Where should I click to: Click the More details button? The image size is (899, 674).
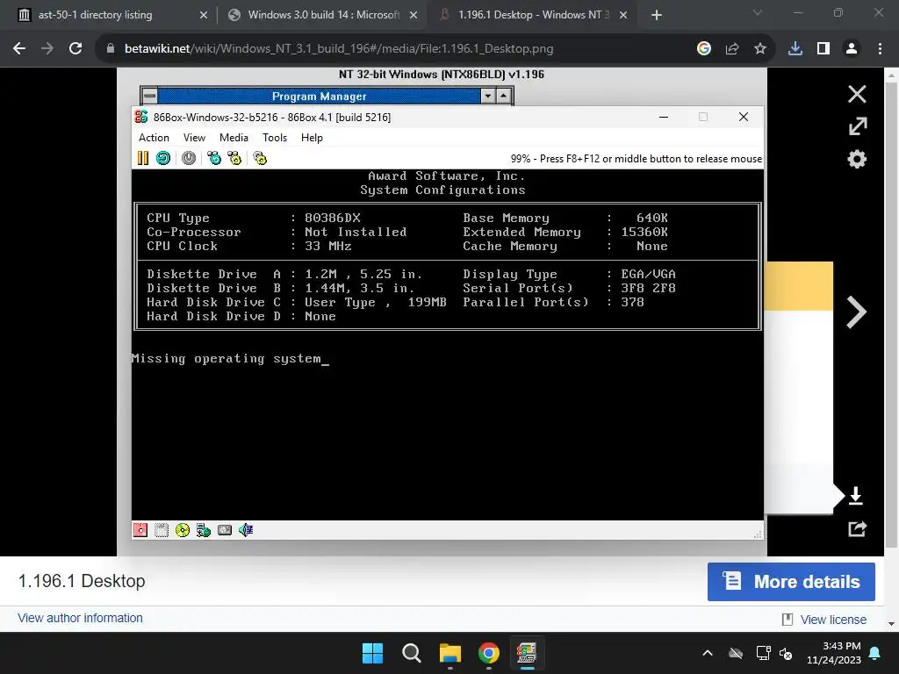click(791, 582)
